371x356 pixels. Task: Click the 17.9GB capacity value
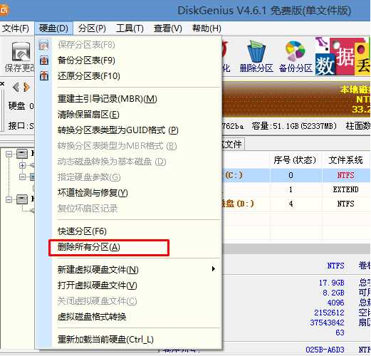coord(332,283)
